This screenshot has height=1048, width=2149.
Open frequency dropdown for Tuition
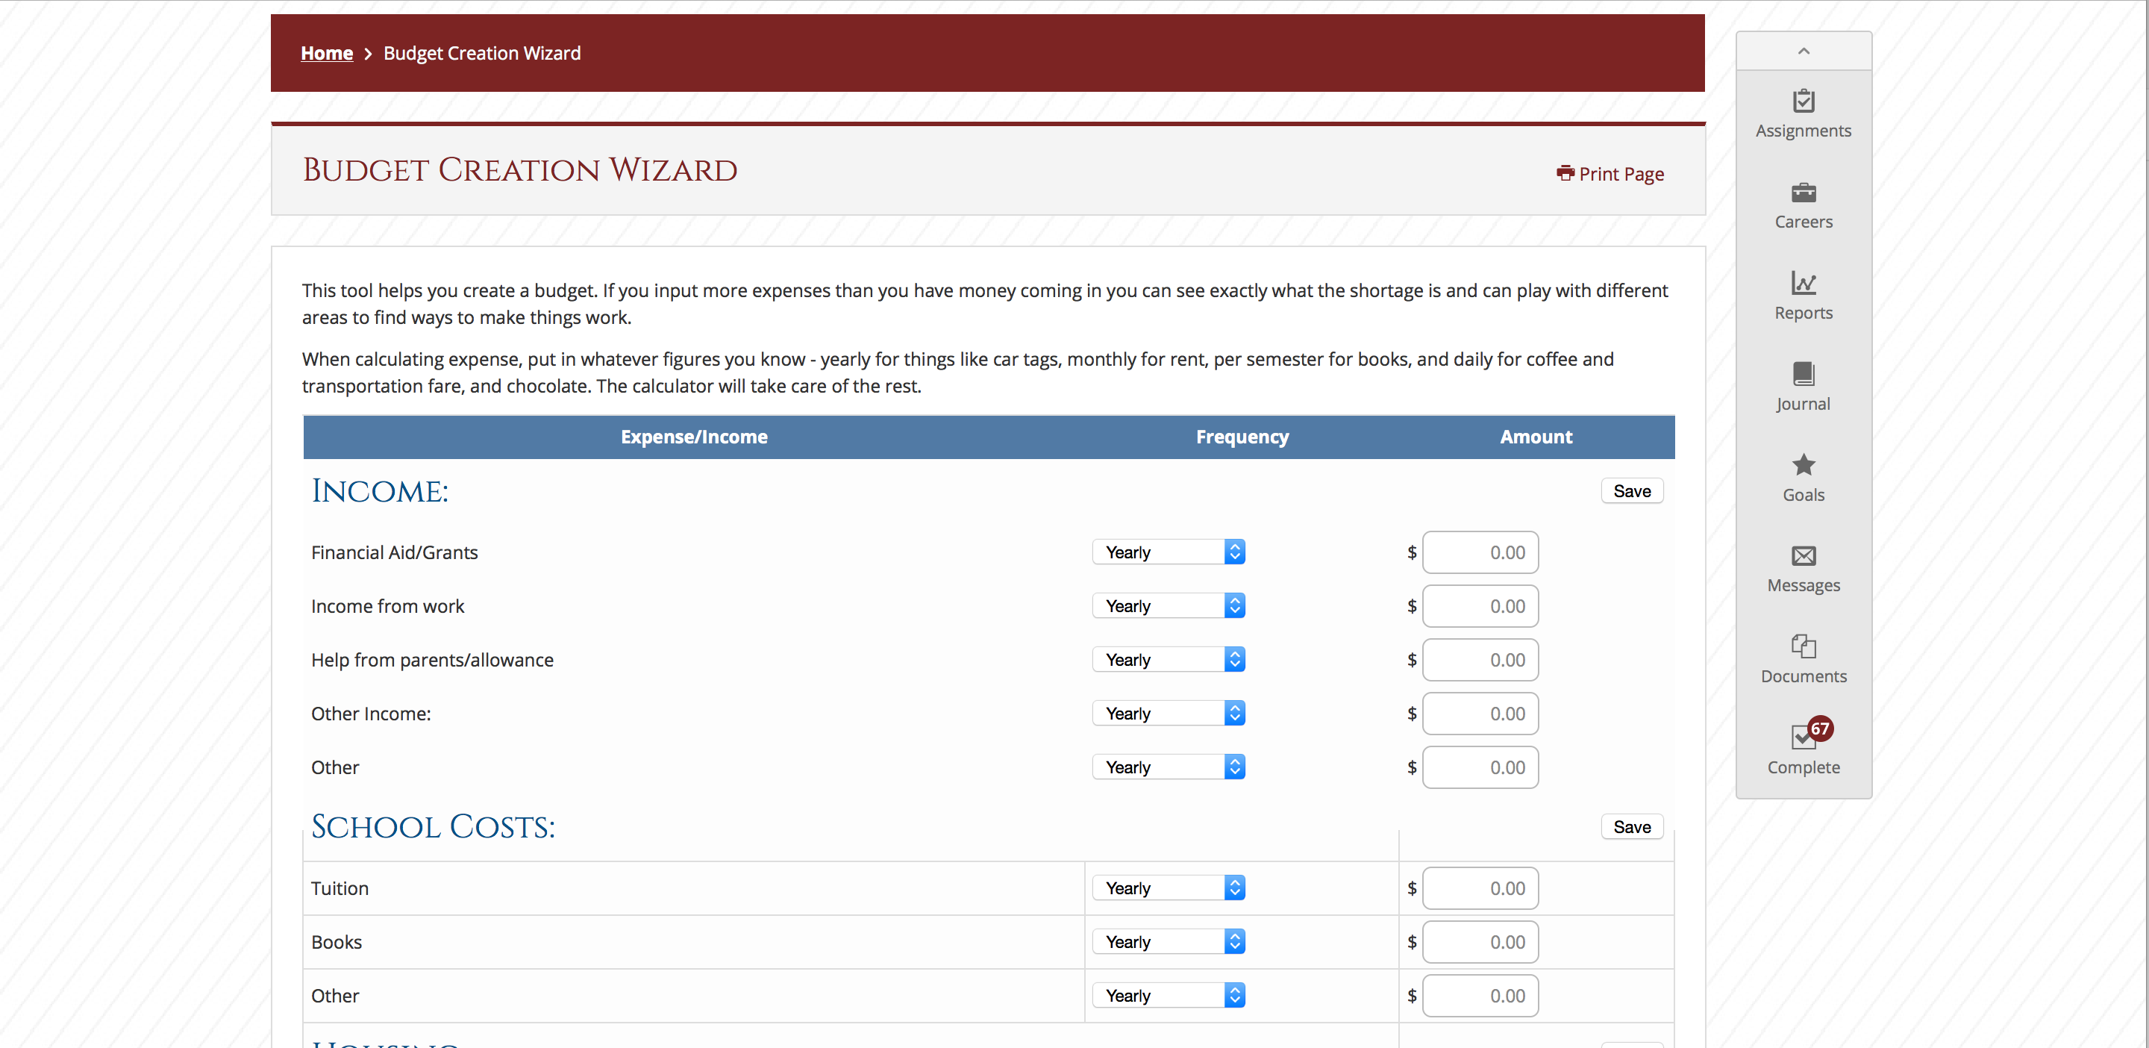click(1168, 888)
